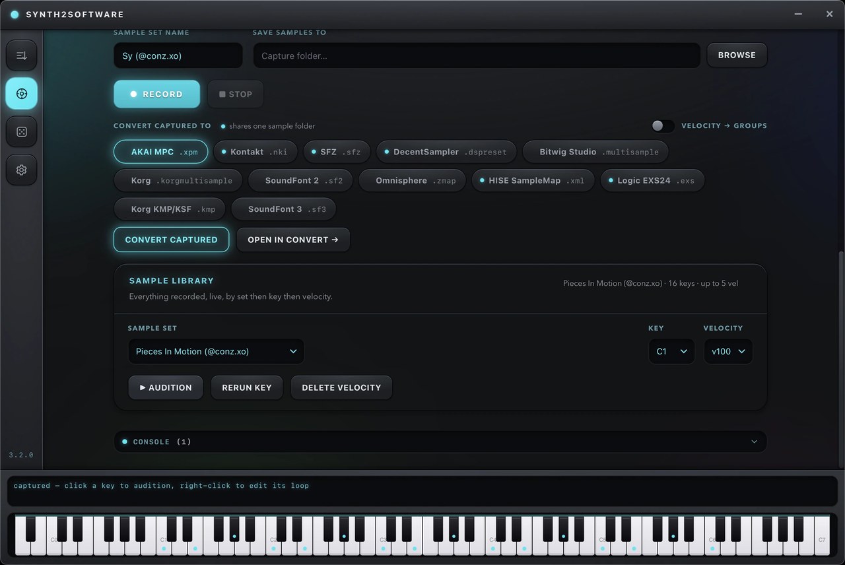Toggle Kontakt .nki format chip
Image resolution: width=845 pixels, height=565 pixels.
coord(255,152)
